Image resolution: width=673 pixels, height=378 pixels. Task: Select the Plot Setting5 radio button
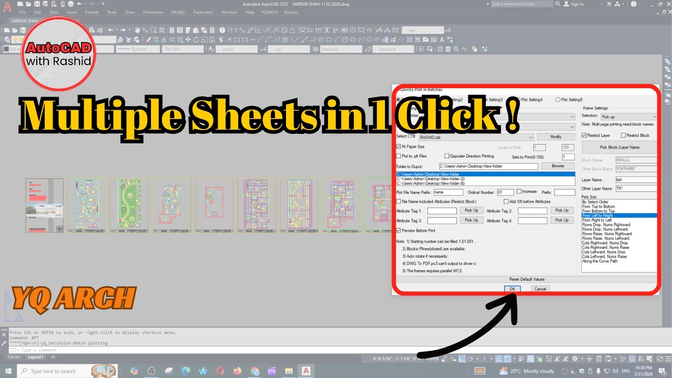click(558, 100)
